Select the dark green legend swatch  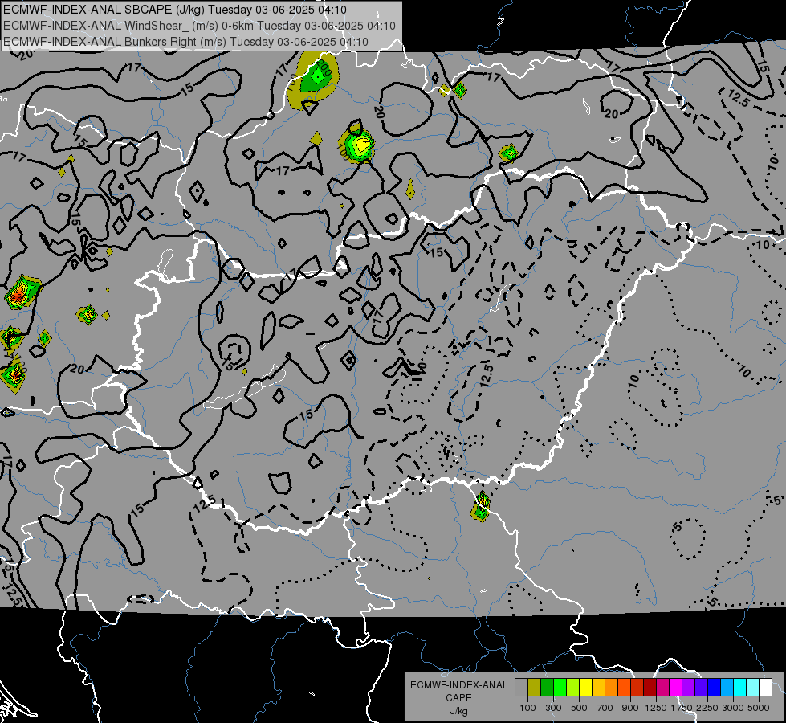click(x=547, y=687)
